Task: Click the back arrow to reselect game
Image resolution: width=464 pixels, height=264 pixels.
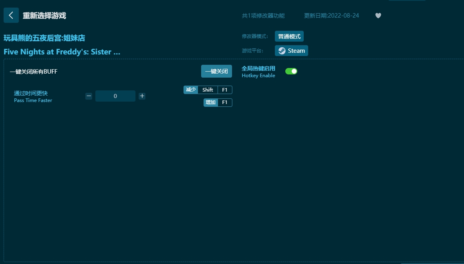Action: pos(11,15)
